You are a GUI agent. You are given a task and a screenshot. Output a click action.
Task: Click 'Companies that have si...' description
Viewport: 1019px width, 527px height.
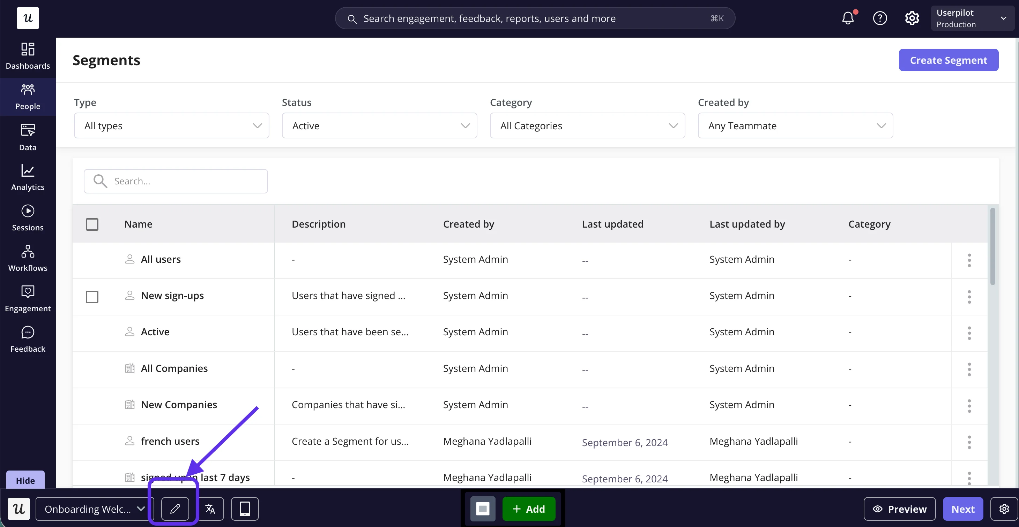click(348, 405)
